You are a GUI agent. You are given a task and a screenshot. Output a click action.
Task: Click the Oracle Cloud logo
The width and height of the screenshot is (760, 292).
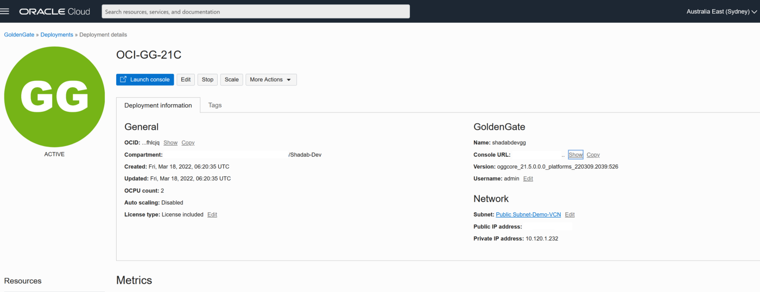[55, 11]
